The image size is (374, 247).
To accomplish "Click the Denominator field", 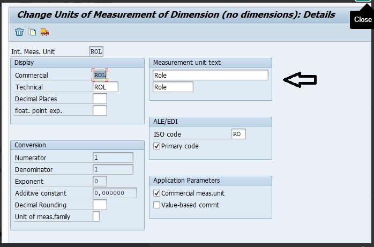I will 113,169.
